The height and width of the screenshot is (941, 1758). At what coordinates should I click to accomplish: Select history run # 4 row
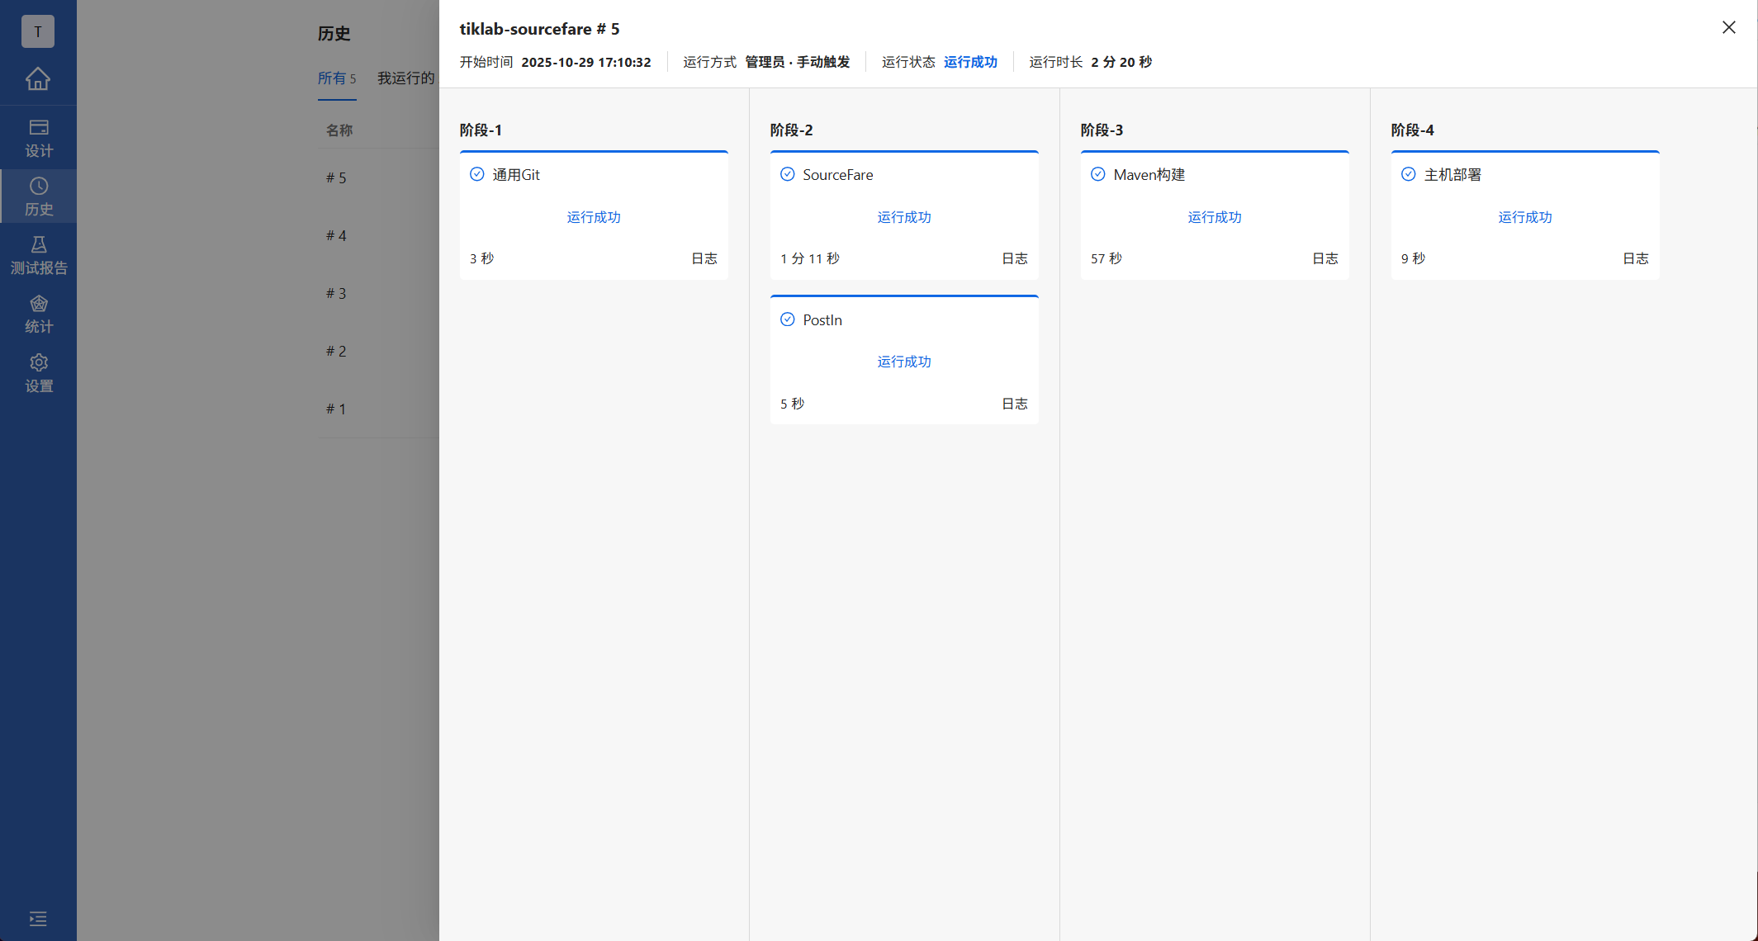336,236
